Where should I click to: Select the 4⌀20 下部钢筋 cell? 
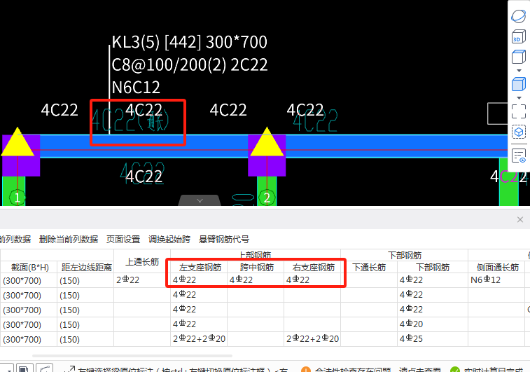click(433, 324)
